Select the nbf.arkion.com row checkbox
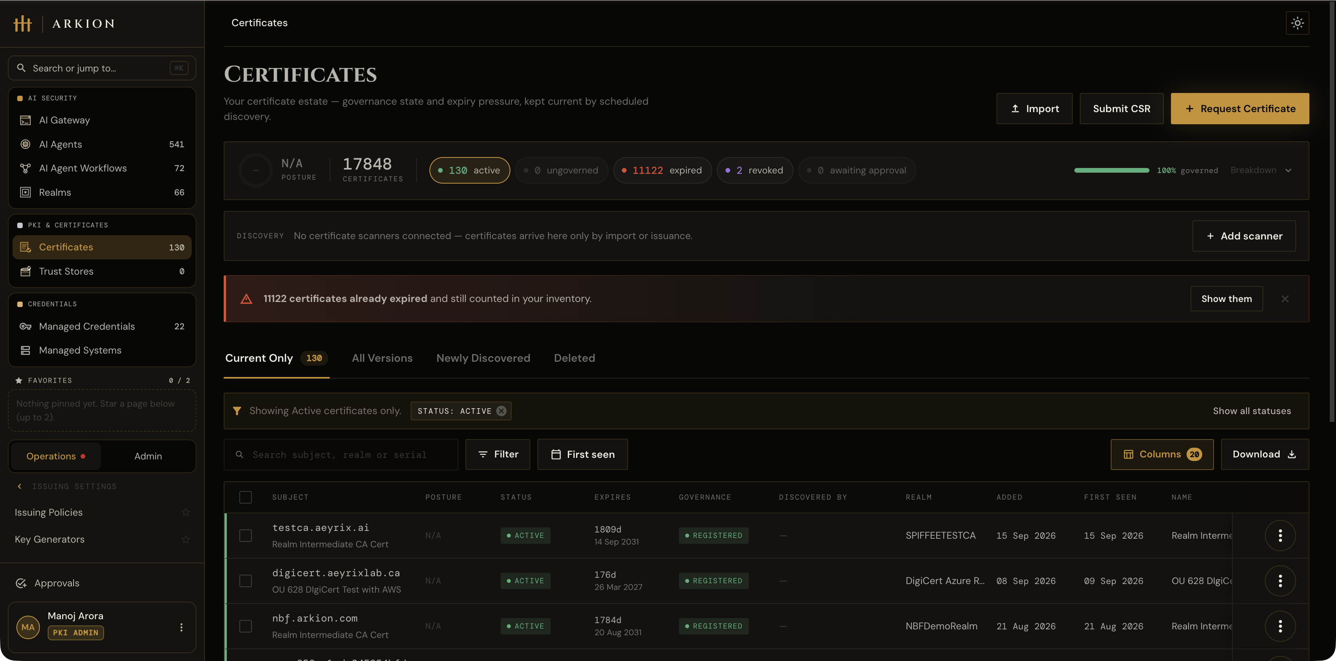The image size is (1336, 661). (x=245, y=626)
